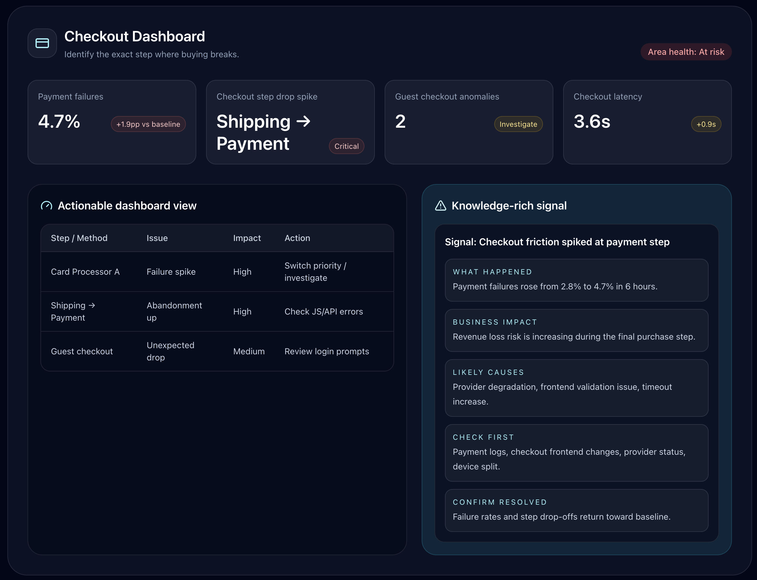This screenshot has height=580, width=757.
Task: Click the Review login prompts action
Action: pyautogui.click(x=326, y=352)
